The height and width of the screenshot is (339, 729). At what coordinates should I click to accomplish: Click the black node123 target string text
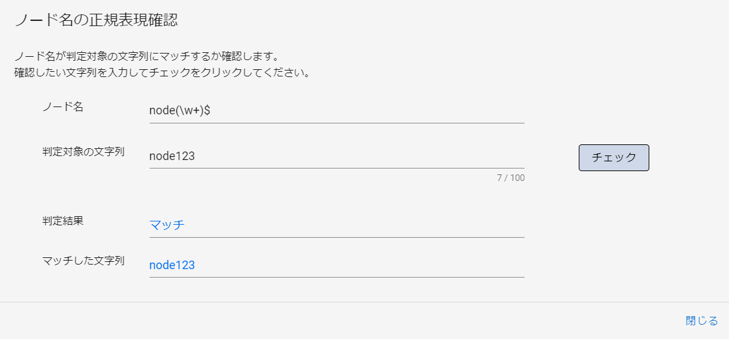point(172,157)
